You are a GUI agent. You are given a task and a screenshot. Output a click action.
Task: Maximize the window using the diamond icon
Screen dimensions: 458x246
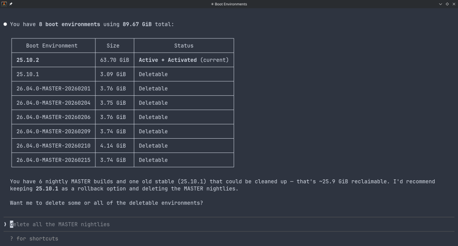pos(447,4)
